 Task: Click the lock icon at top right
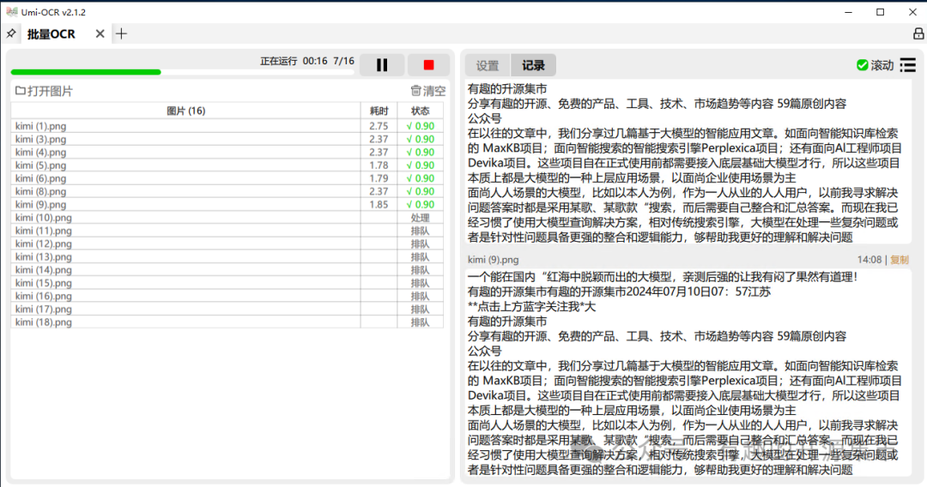(918, 33)
